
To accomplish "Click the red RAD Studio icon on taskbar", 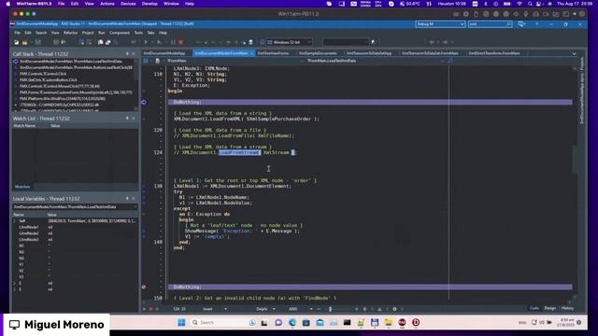I will coord(402,323).
